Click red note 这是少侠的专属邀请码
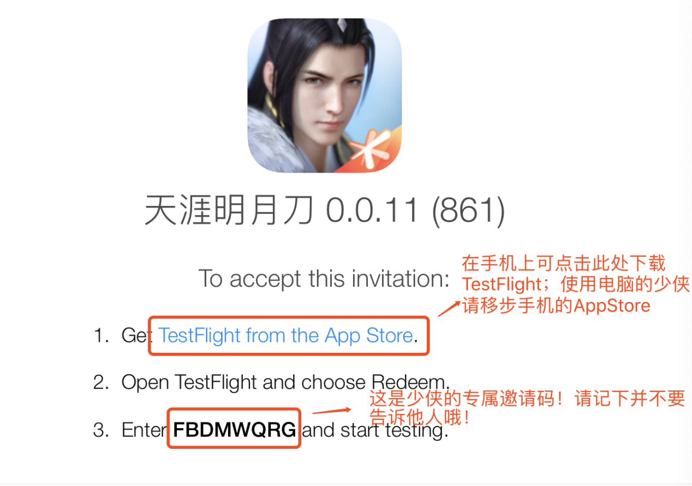 coord(527,399)
